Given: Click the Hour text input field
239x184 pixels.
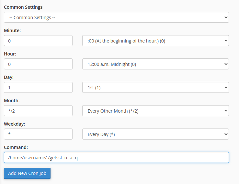Looking at the screenshot, I should click(38, 64).
